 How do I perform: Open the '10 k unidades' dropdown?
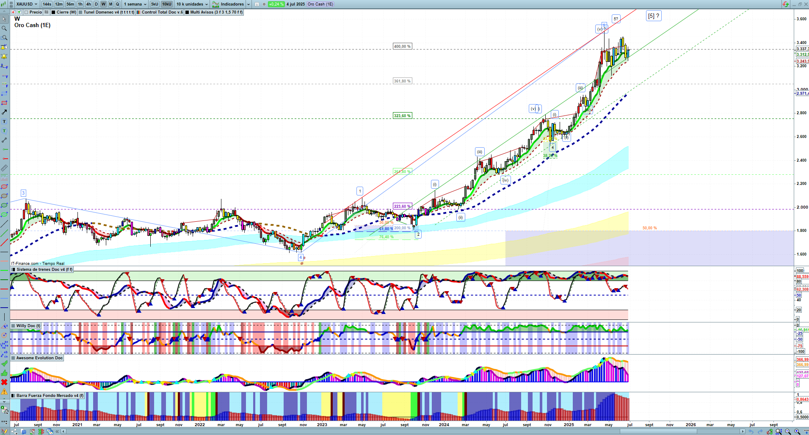(192, 4)
